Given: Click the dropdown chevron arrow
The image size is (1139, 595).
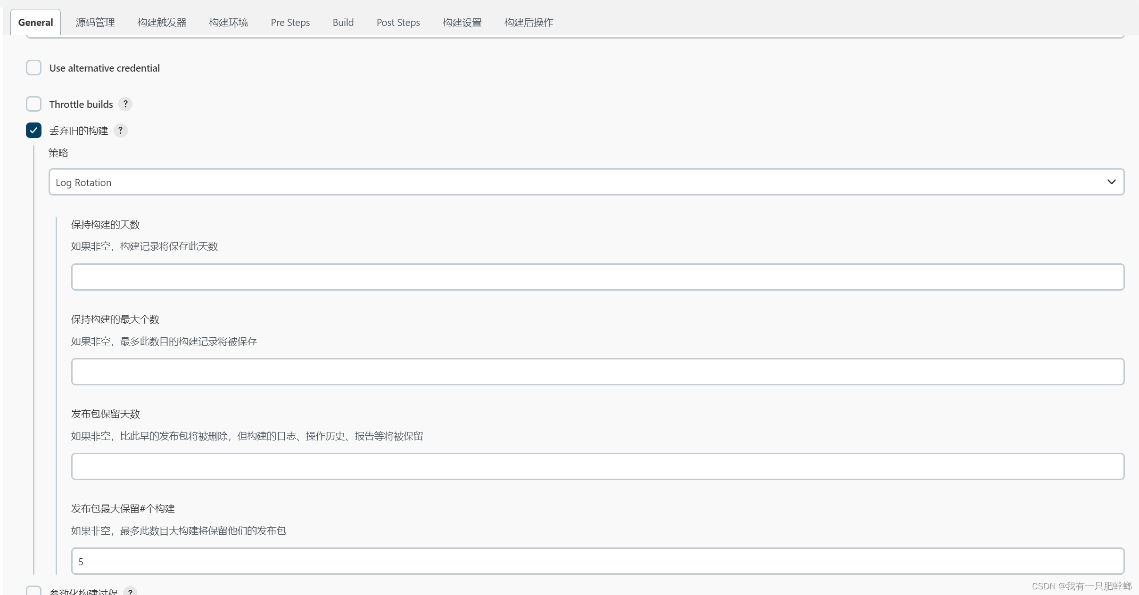Looking at the screenshot, I should click(x=1111, y=182).
